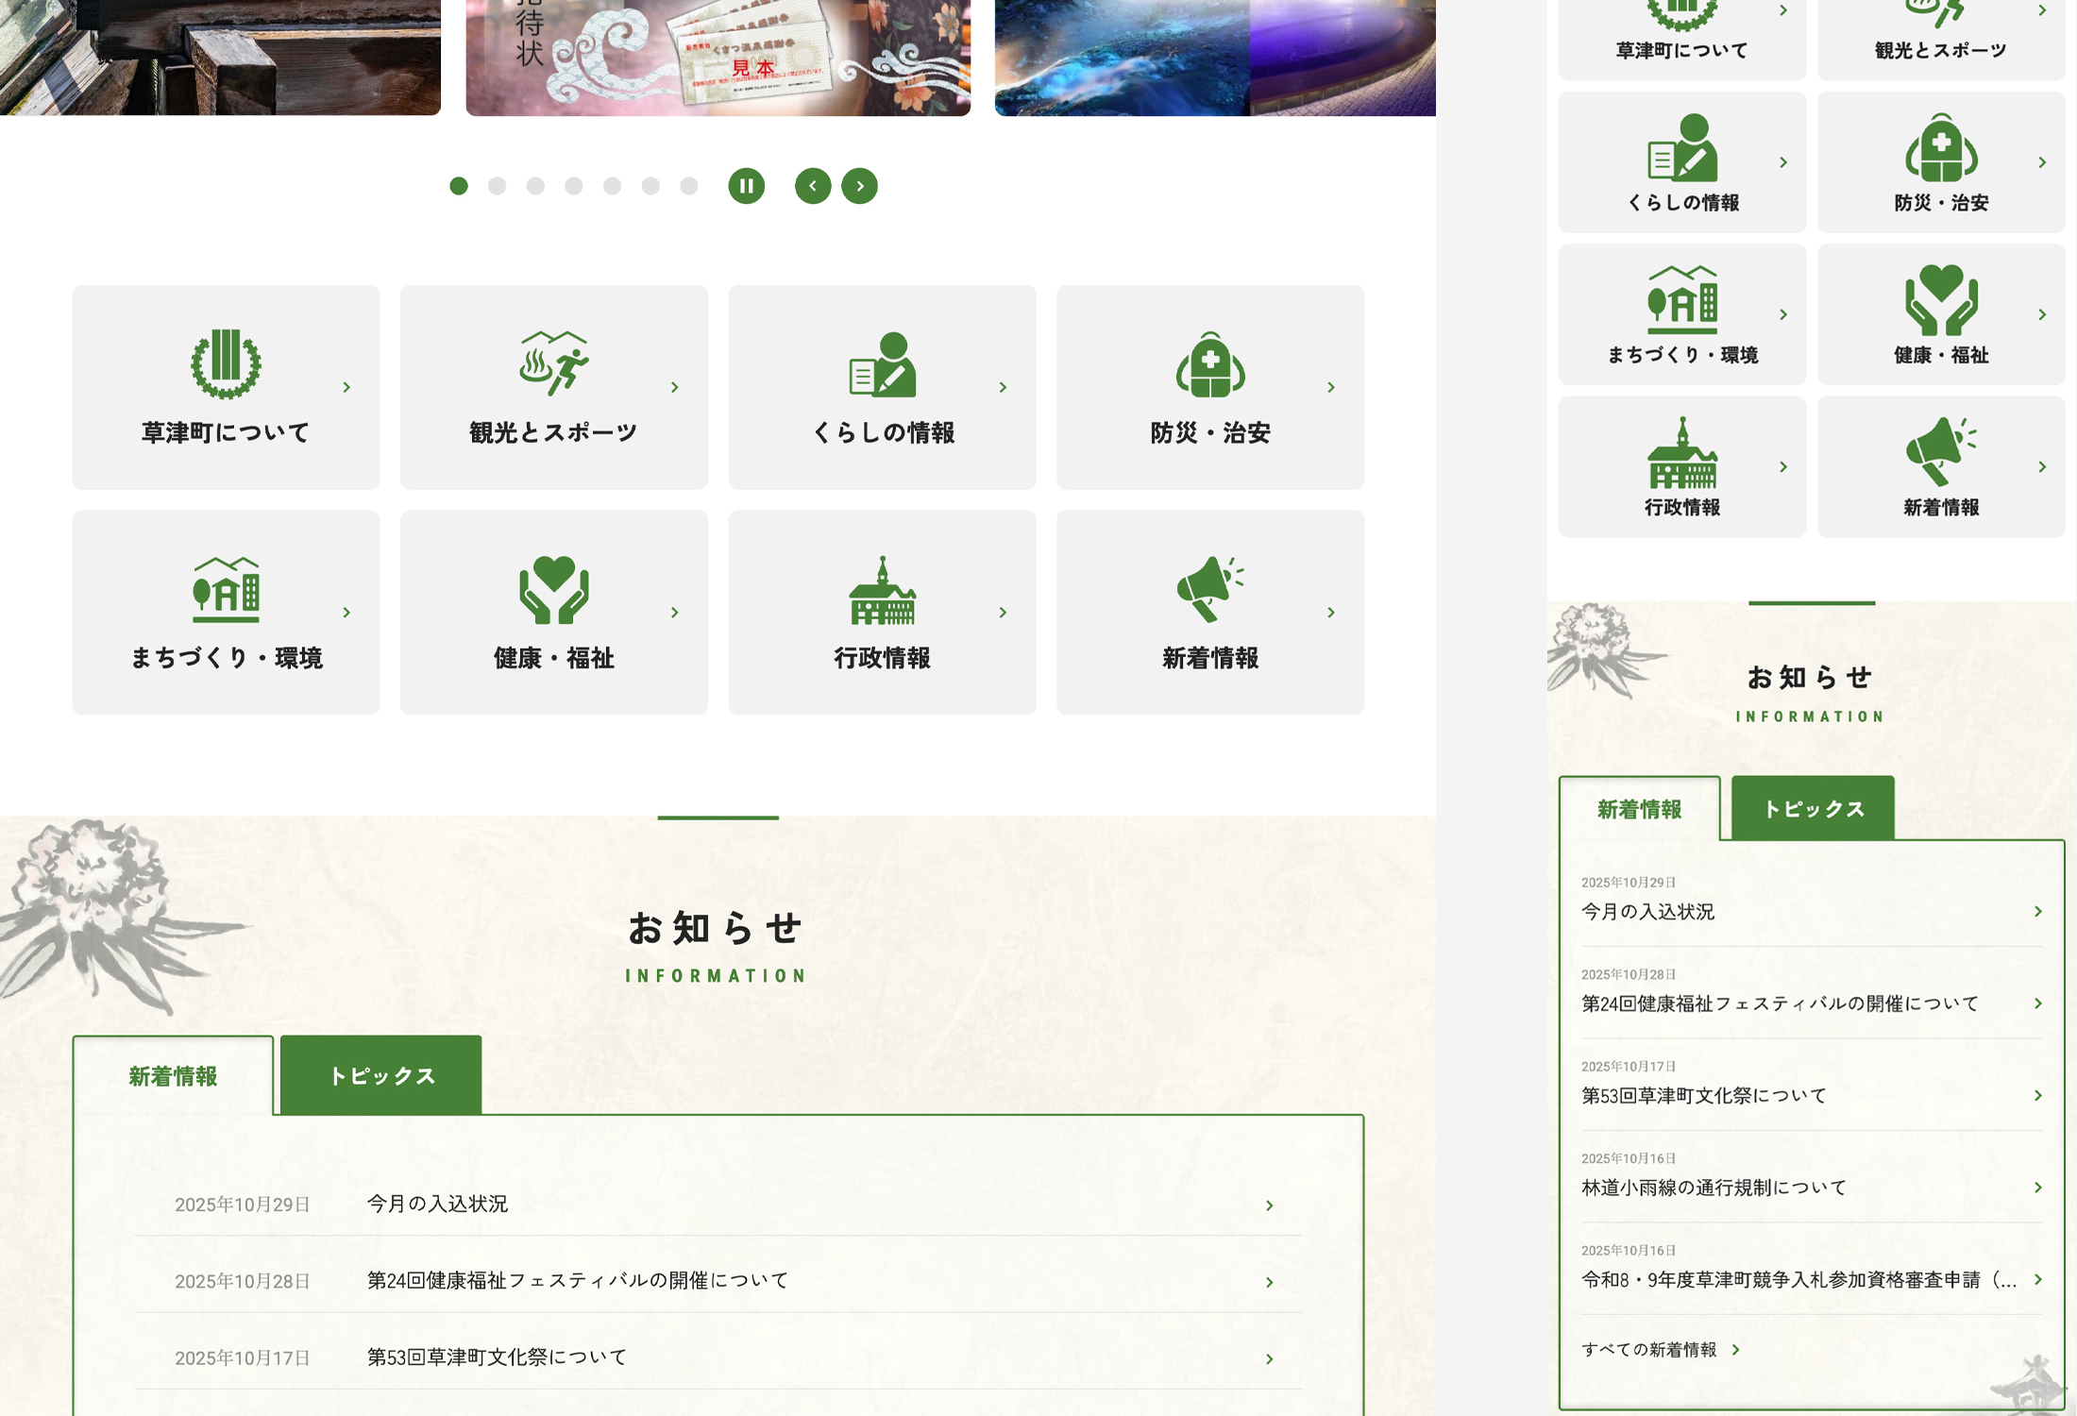The image size is (2077, 1416).
Task: Select the second carousel dot indicator
Action: click(497, 186)
